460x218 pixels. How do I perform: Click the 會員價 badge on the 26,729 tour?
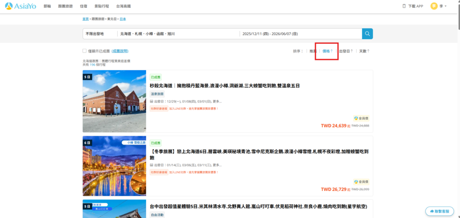point(361,182)
